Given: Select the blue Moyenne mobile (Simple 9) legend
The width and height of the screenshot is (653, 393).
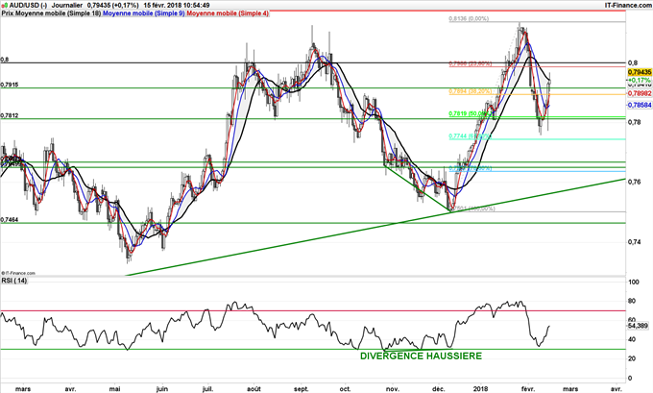Looking at the screenshot, I should (144, 13).
